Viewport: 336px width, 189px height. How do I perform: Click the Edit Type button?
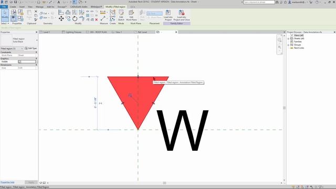tap(31, 48)
